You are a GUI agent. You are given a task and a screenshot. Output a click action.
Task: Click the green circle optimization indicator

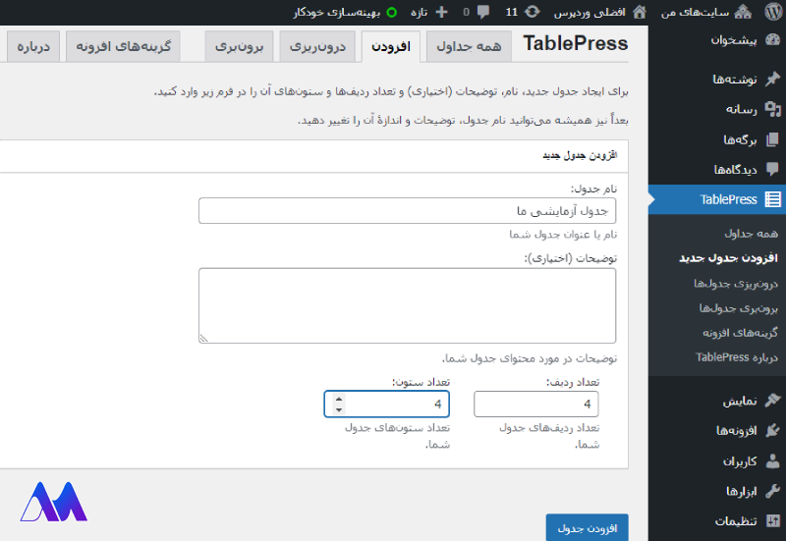point(392,13)
